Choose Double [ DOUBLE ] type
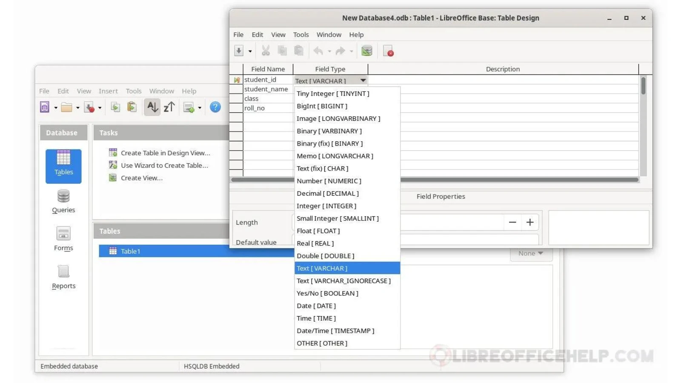 tap(347, 256)
